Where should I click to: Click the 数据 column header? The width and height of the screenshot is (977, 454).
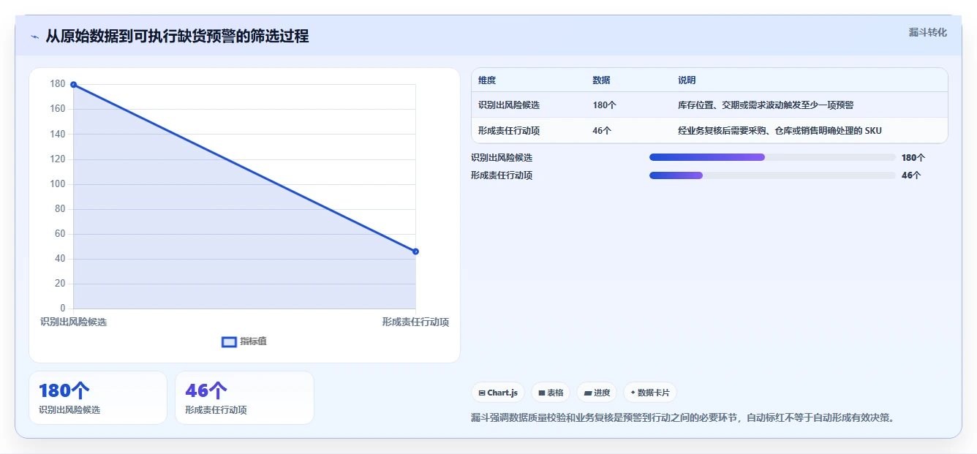click(601, 80)
